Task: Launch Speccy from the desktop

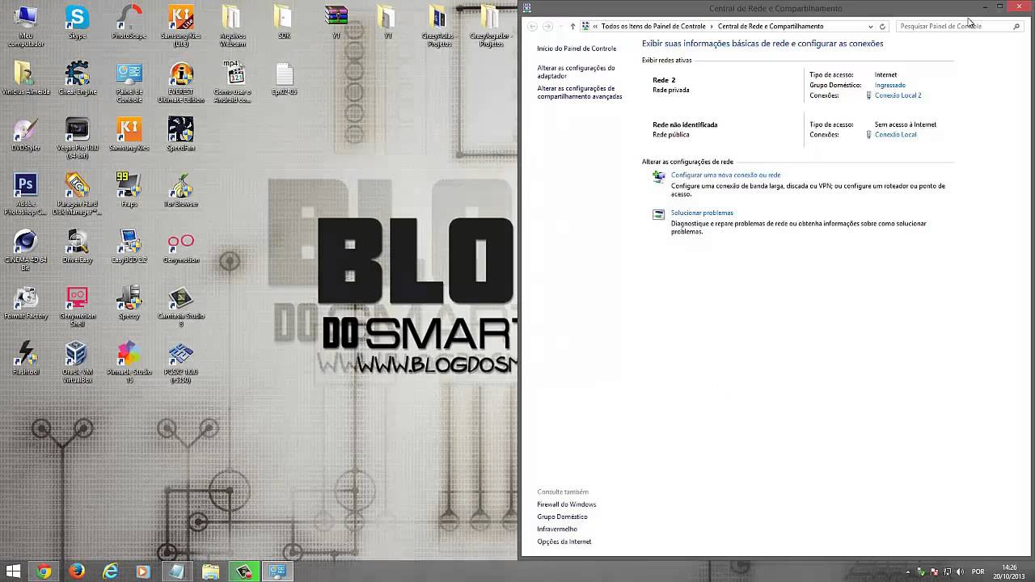Action: tap(129, 303)
